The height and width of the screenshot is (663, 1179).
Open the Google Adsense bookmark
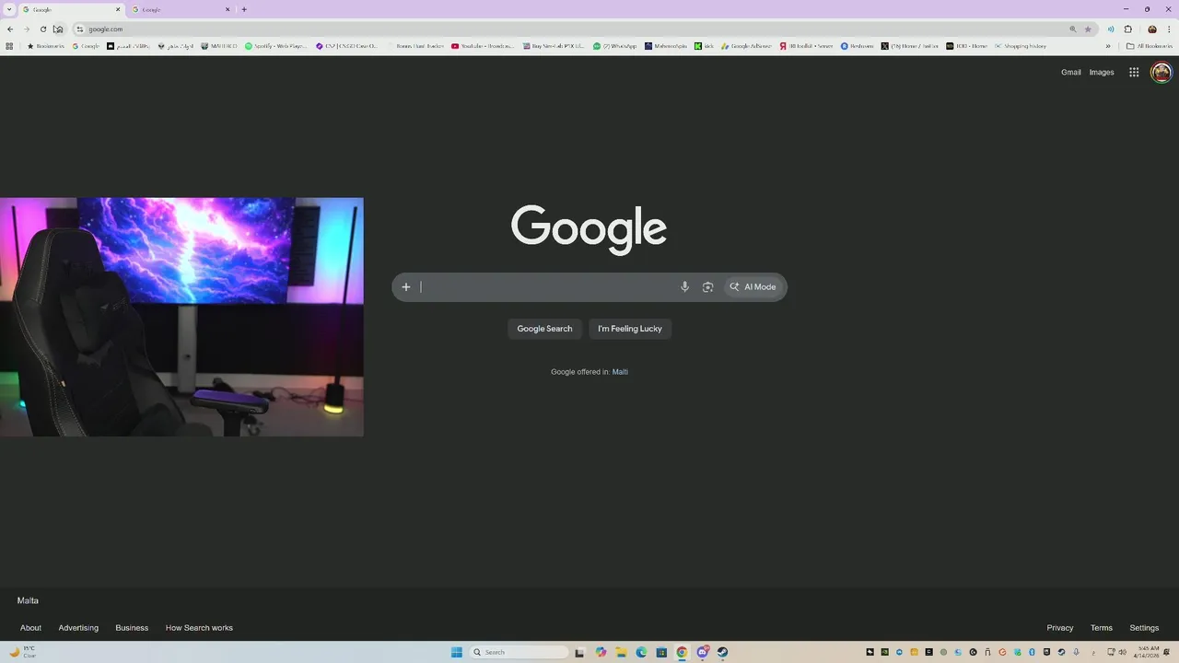[746, 46]
